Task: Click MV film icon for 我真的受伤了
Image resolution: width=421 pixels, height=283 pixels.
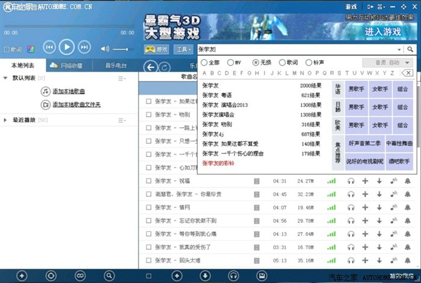Action: pyautogui.click(x=257, y=247)
